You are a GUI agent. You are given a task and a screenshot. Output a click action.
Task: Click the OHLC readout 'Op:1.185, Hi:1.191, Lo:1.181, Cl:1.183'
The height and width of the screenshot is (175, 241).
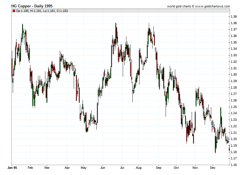42,11
